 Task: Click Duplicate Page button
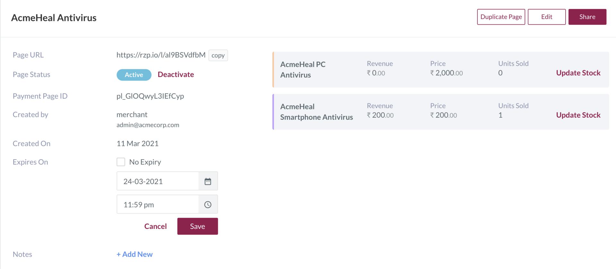501,17
